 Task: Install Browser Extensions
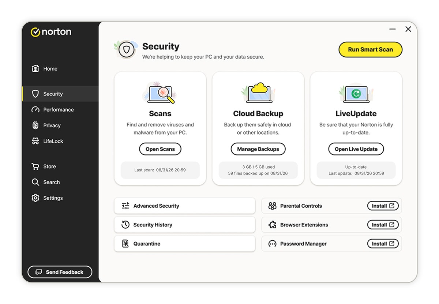coord(383,225)
